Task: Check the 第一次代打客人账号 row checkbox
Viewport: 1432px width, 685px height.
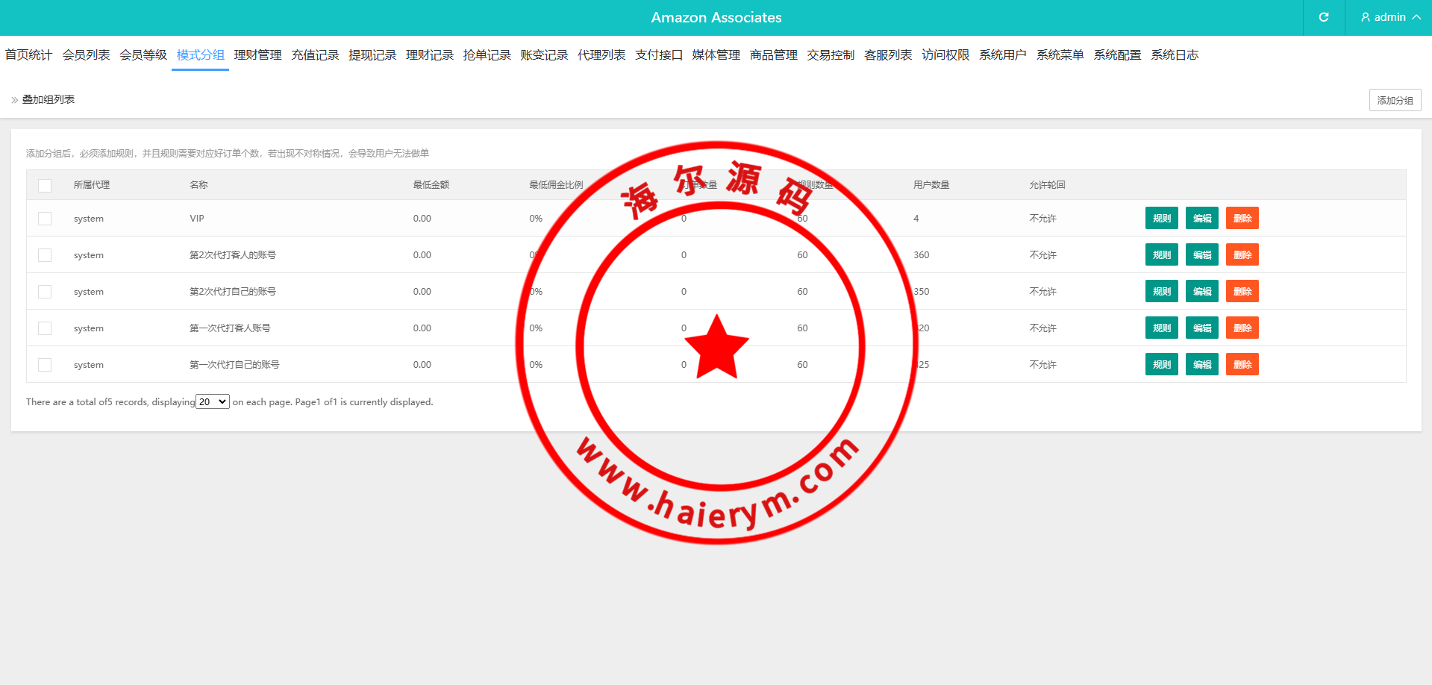Action: (45, 328)
